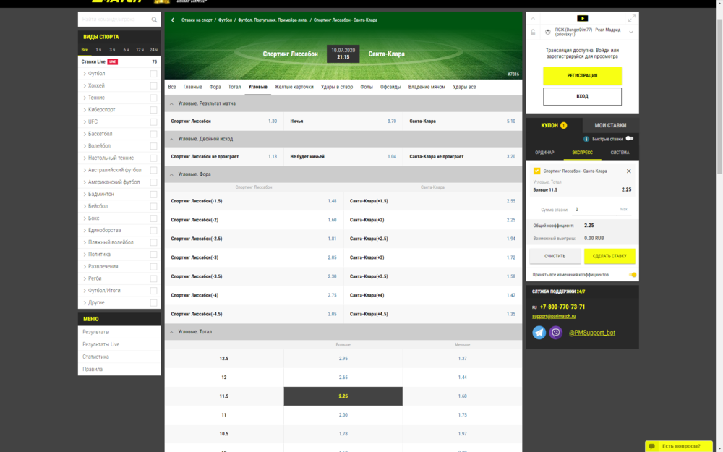Click the РЕГИСТРАЦИЯ button
Viewport: 723px width, 452px height.
582,76
